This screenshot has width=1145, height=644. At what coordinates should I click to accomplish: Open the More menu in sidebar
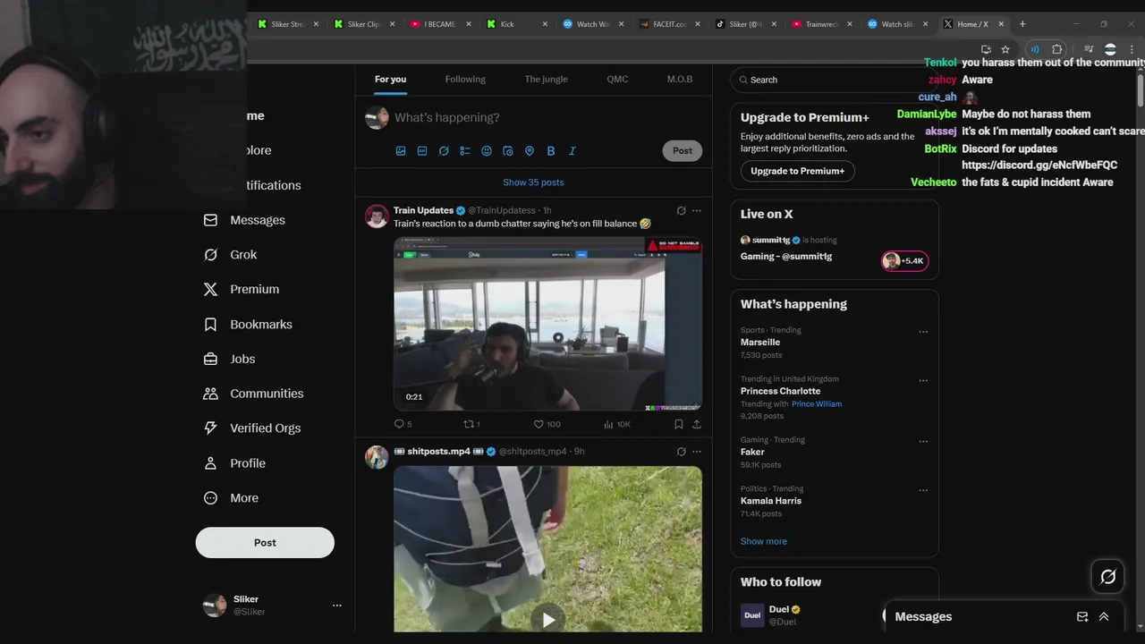click(x=230, y=498)
